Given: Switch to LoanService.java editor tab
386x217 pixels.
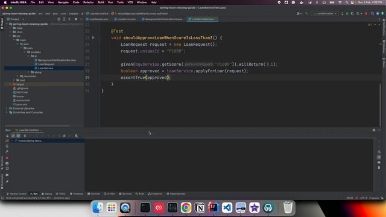Looking at the screenshot, I should pyautogui.click(x=125, y=19).
